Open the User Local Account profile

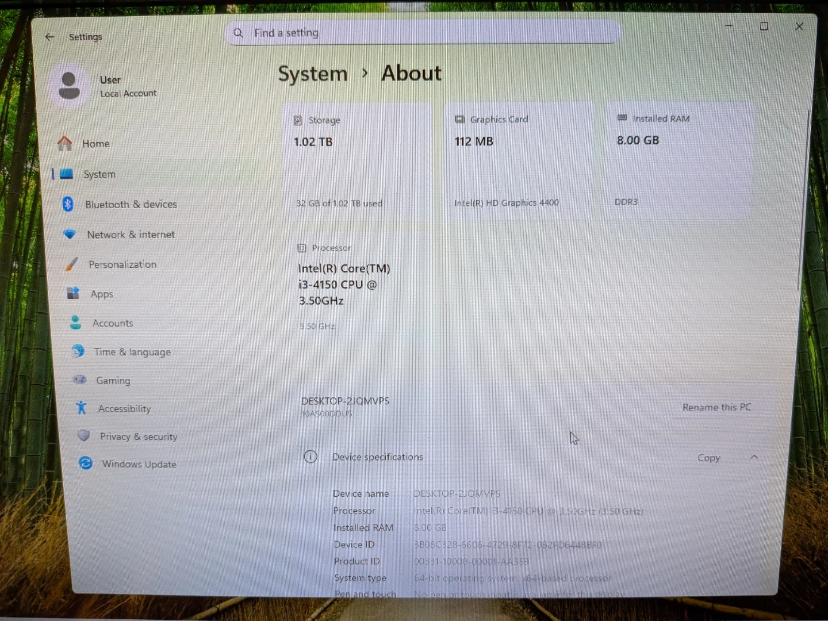[109, 86]
